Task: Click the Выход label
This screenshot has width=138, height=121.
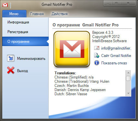Action: 23,71
